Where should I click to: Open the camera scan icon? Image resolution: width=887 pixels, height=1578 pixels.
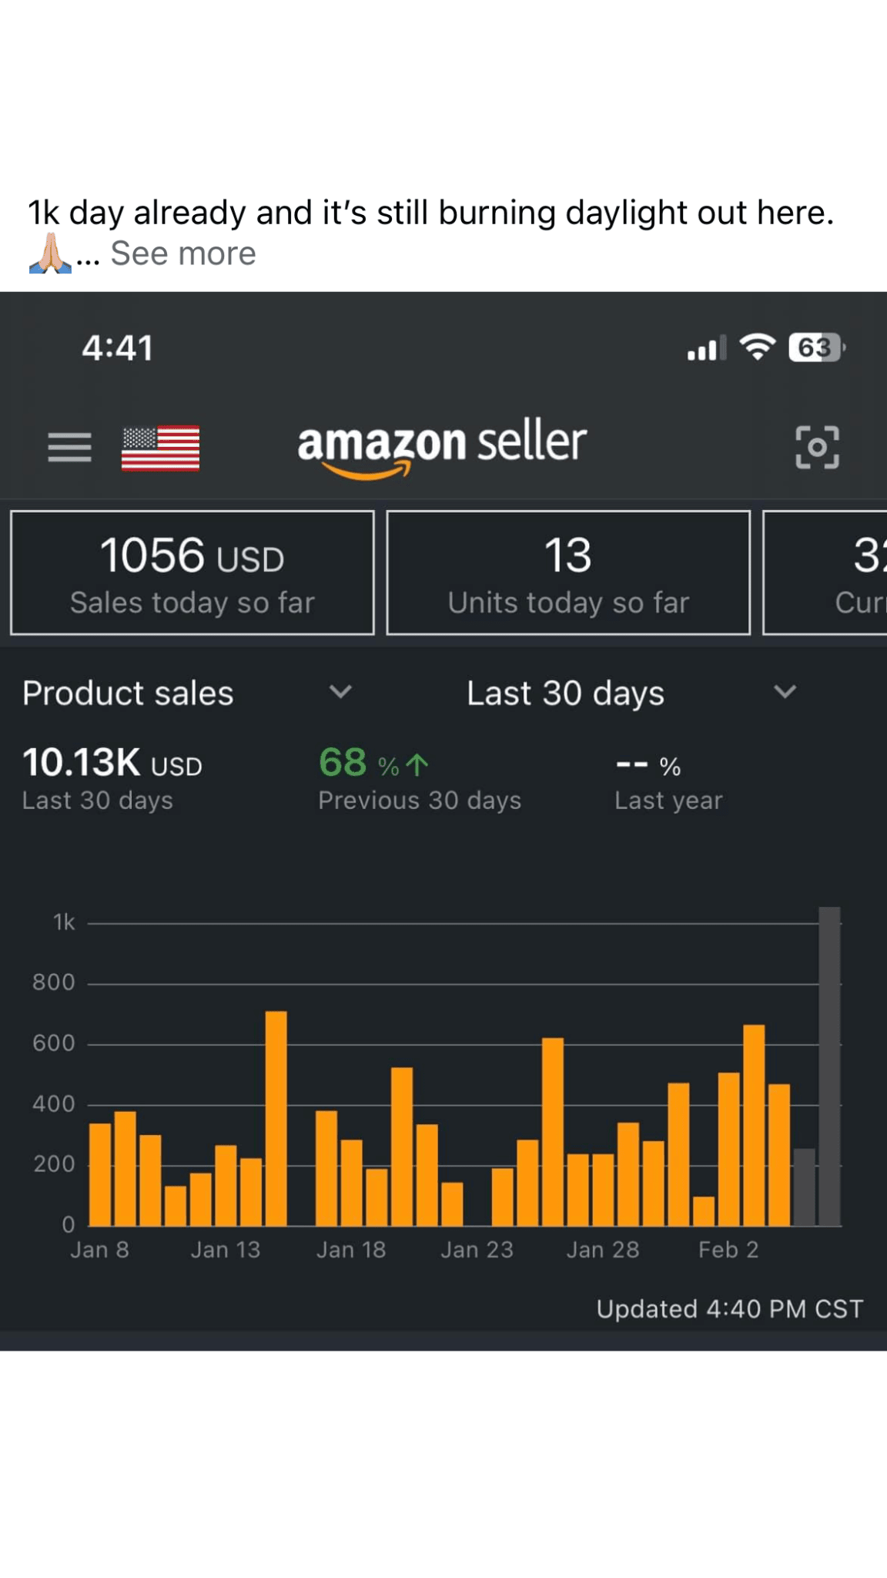click(817, 447)
